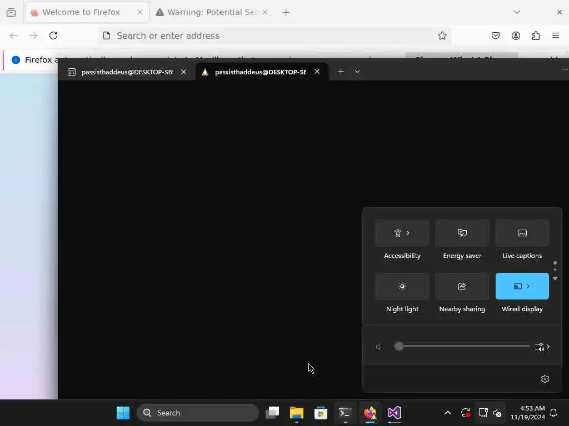Go forward in Firefox
569x426 pixels.
pyautogui.click(x=33, y=35)
